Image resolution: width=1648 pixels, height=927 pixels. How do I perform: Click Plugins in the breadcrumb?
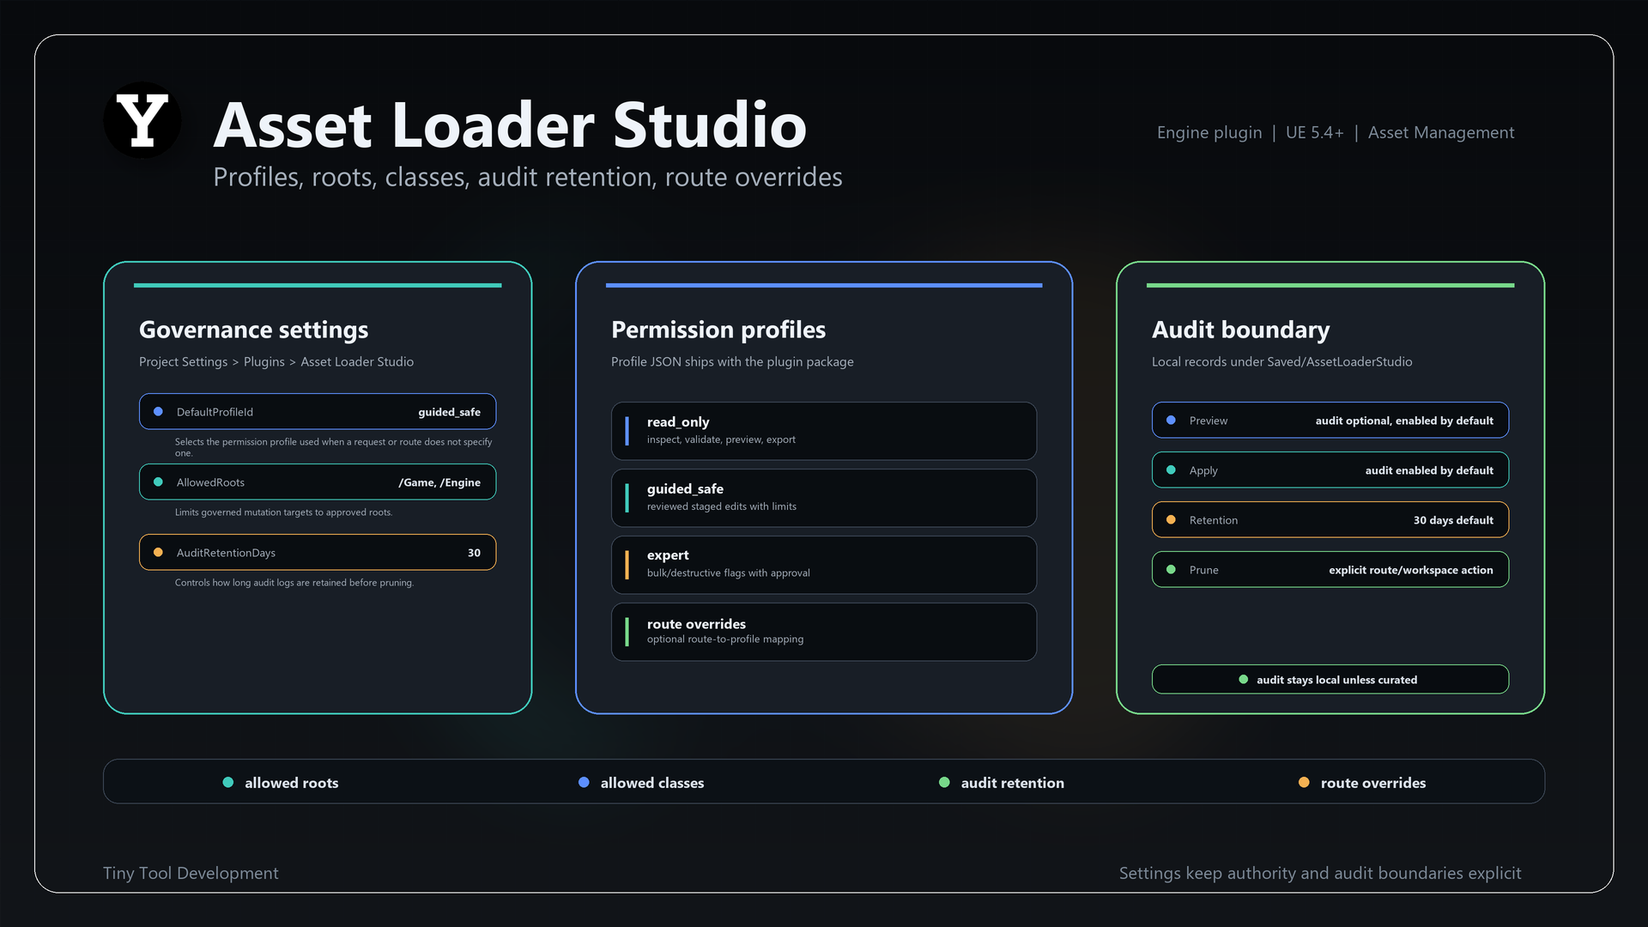tap(264, 362)
